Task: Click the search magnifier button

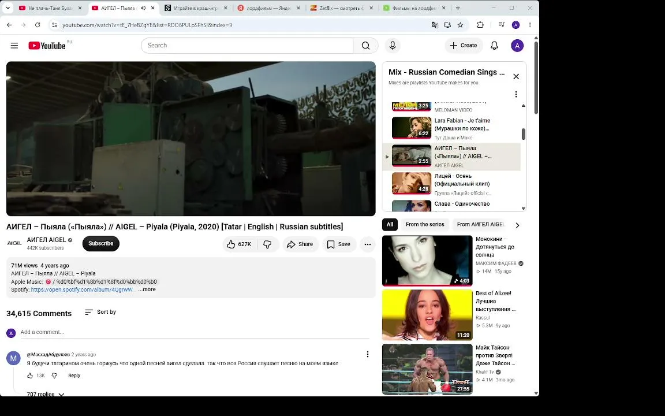Action: tap(365, 46)
